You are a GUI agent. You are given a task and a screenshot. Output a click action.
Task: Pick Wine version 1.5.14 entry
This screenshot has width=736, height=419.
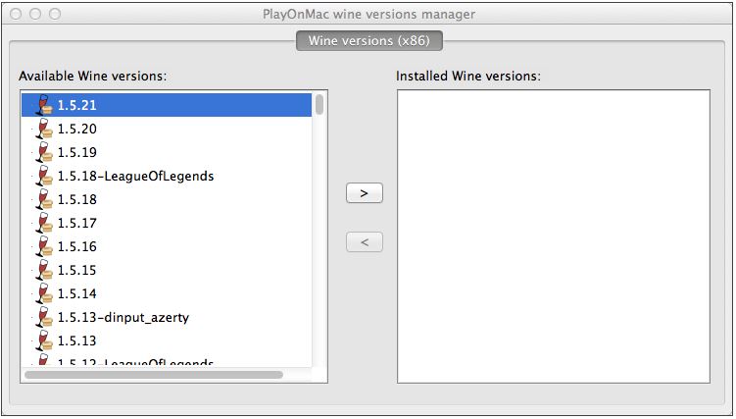click(x=167, y=293)
